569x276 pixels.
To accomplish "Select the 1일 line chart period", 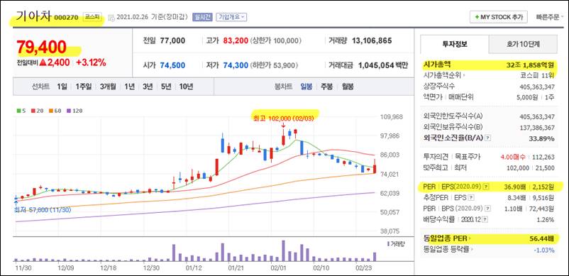I will [62, 87].
